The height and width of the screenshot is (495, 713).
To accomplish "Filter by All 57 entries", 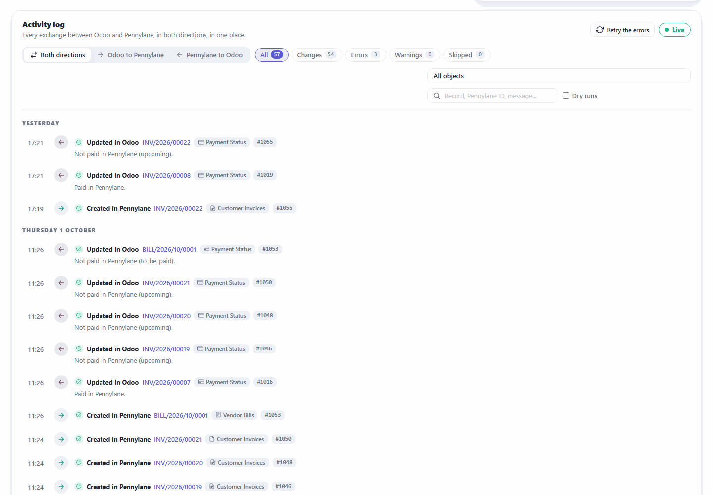I will tap(272, 55).
